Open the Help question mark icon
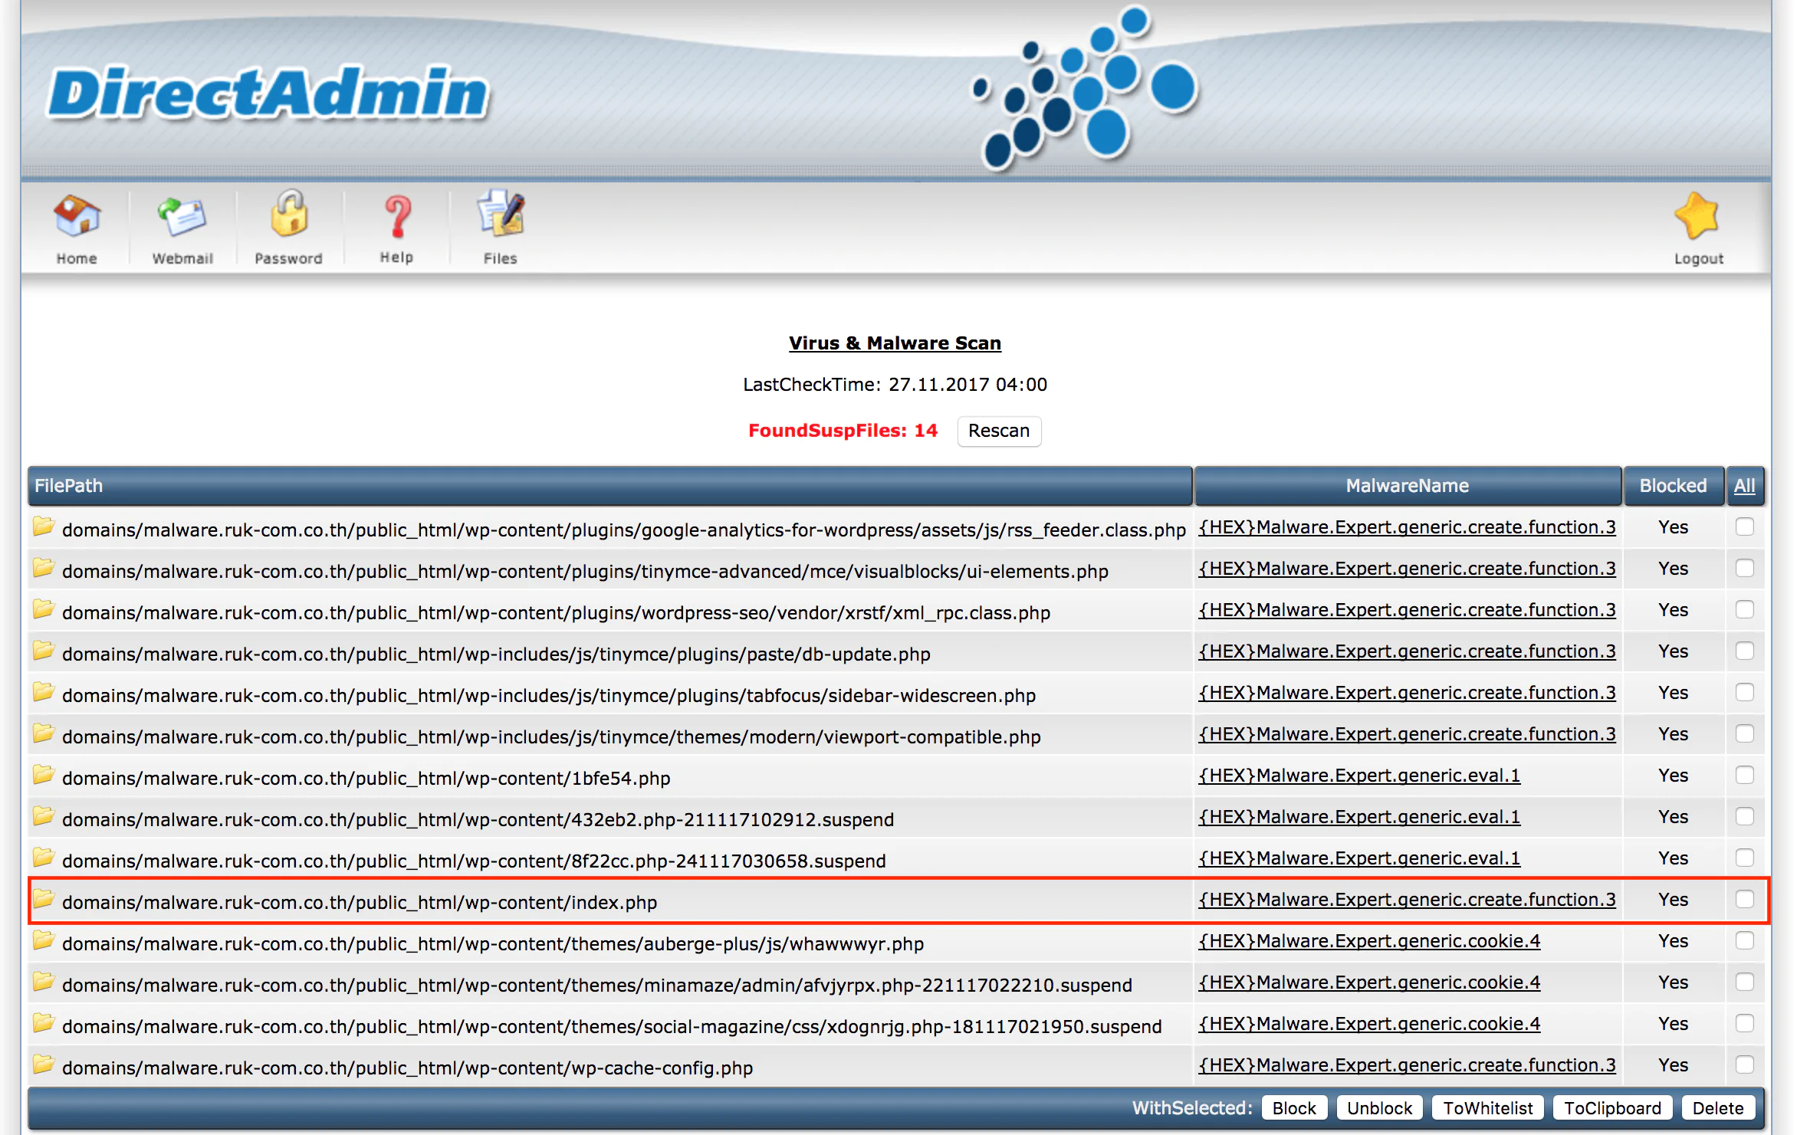The width and height of the screenshot is (1797, 1135). click(x=397, y=217)
